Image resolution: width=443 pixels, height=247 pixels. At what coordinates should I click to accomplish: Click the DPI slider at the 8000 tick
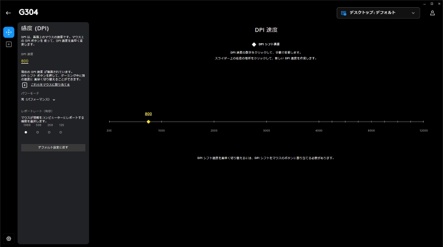coord(371,121)
